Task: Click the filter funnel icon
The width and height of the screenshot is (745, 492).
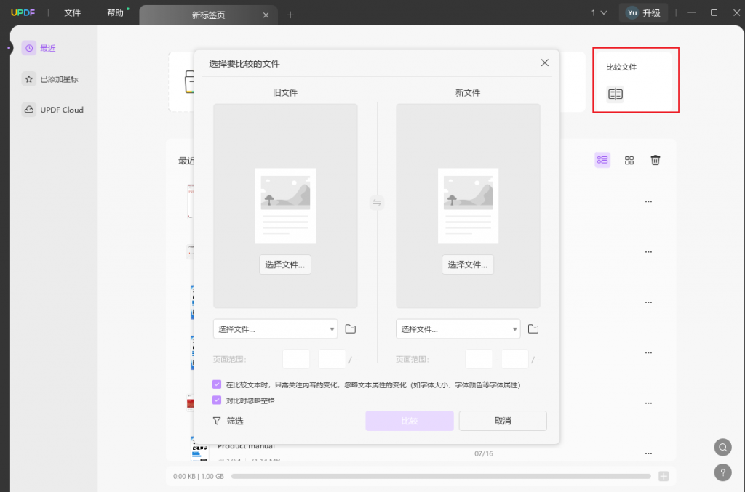Action: click(x=217, y=421)
